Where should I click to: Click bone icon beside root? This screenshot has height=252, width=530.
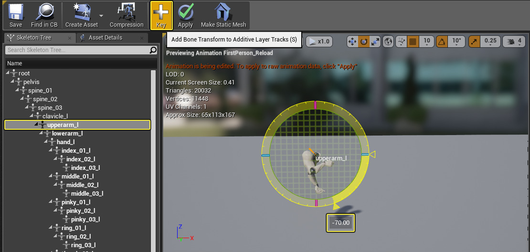[14, 73]
